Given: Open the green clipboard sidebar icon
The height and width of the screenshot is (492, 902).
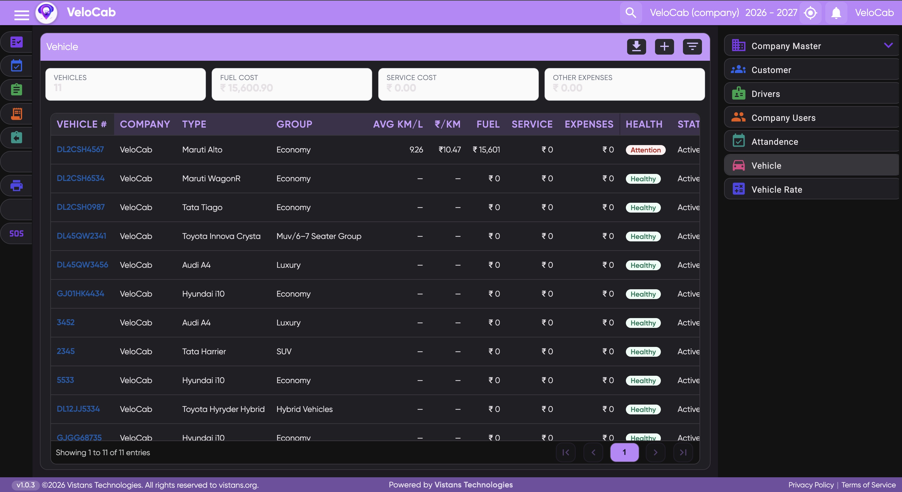Looking at the screenshot, I should coord(17,90).
